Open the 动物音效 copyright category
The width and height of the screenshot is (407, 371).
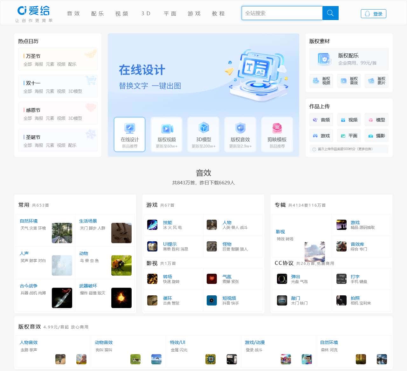(104, 342)
